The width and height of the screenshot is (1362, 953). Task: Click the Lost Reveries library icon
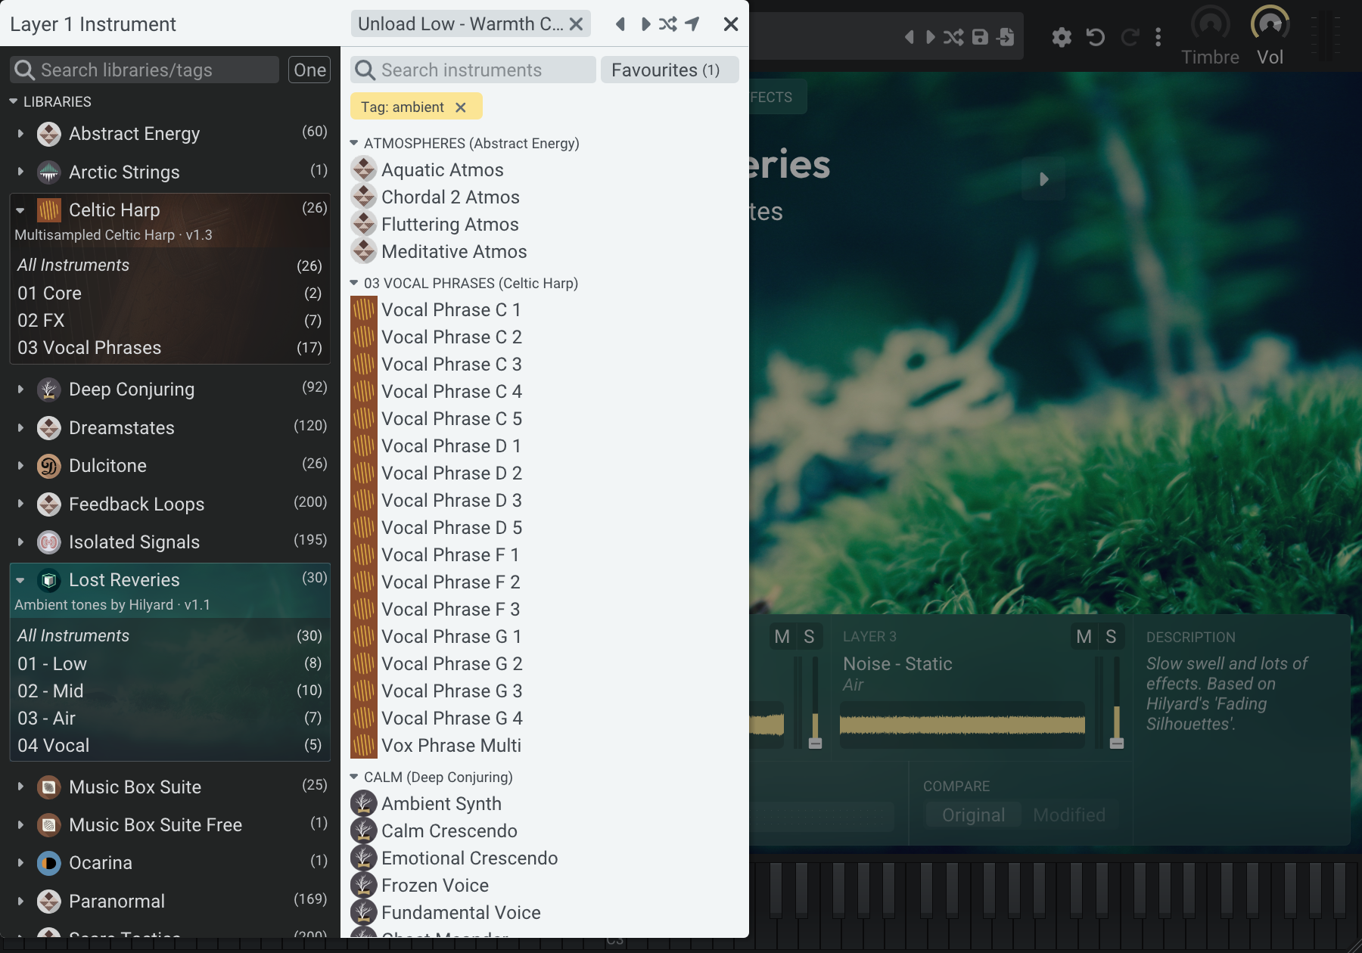[49, 580]
